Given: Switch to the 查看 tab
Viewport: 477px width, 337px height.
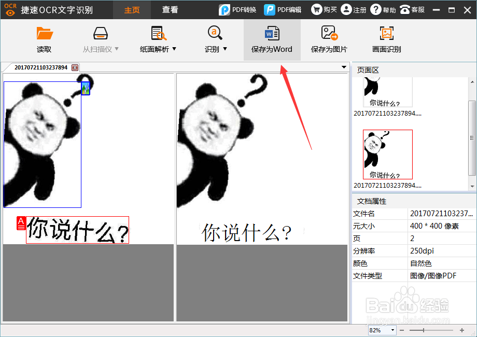Looking at the screenshot, I should 170,10.
